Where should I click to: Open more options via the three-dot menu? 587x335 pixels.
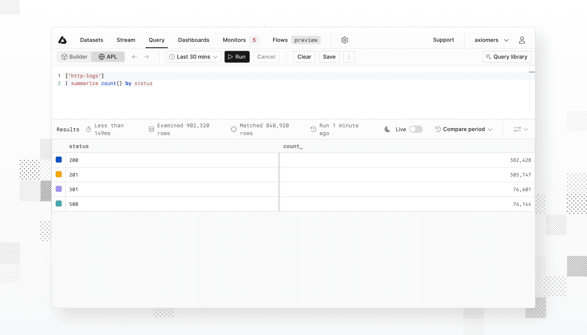349,57
